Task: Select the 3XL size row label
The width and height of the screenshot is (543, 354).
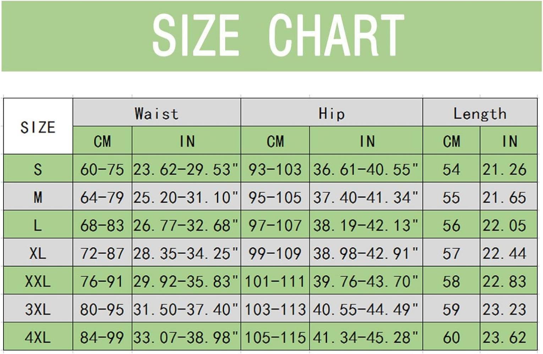Action: tap(38, 309)
